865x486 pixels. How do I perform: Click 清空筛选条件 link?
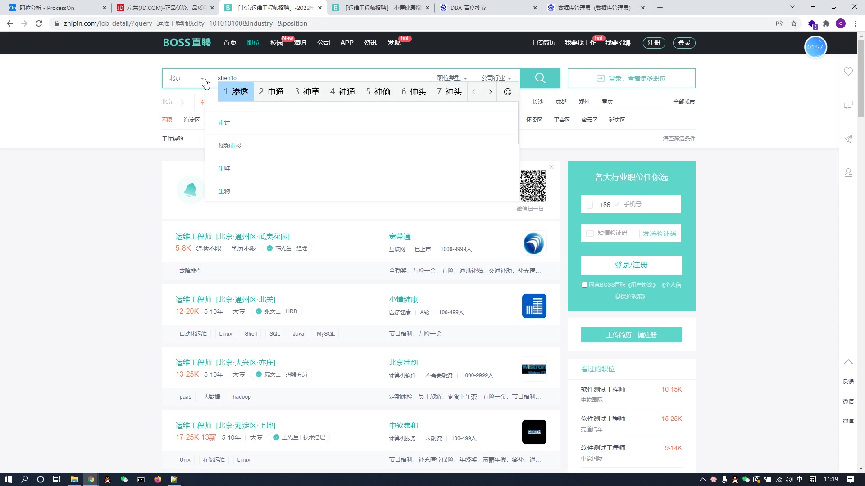point(679,139)
